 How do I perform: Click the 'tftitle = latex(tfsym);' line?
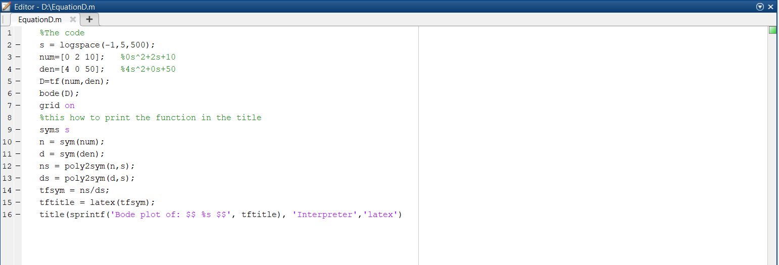pyautogui.click(x=98, y=202)
